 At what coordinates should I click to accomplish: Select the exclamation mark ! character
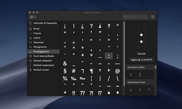pos(74,26)
